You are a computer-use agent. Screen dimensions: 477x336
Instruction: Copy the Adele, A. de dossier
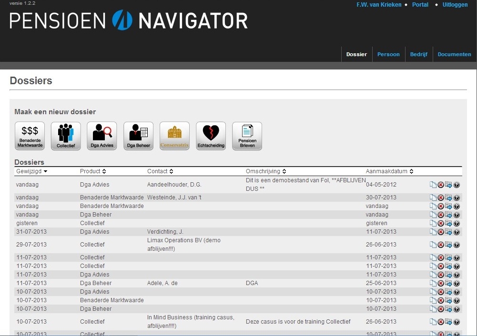coord(433,283)
